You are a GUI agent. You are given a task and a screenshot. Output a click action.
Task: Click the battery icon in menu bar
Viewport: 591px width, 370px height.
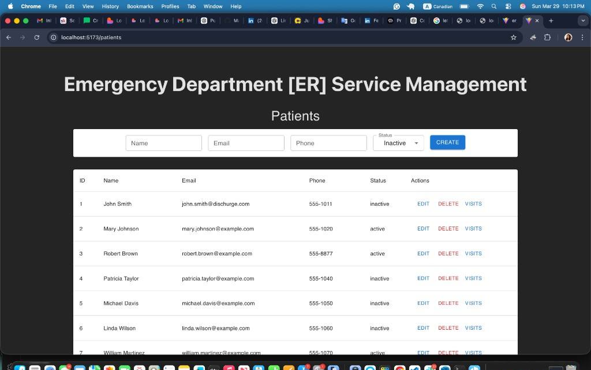pyautogui.click(x=465, y=6)
